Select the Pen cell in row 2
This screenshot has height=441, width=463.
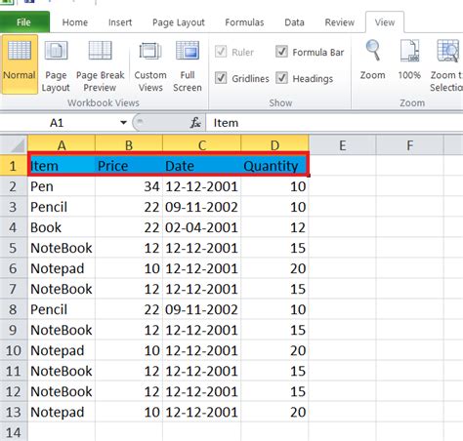pyautogui.click(x=62, y=186)
